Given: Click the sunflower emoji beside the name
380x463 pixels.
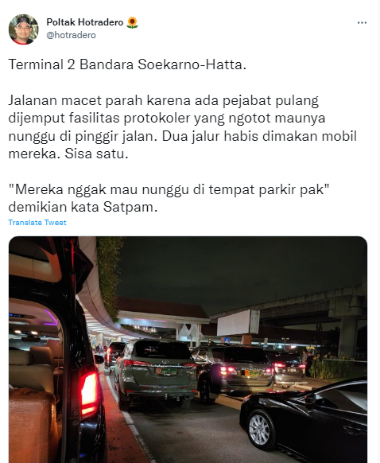Looking at the screenshot, I should pos(132,22).
